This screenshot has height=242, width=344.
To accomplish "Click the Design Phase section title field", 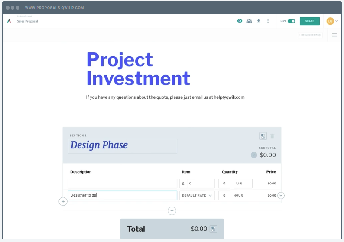I will click(123, 145).
